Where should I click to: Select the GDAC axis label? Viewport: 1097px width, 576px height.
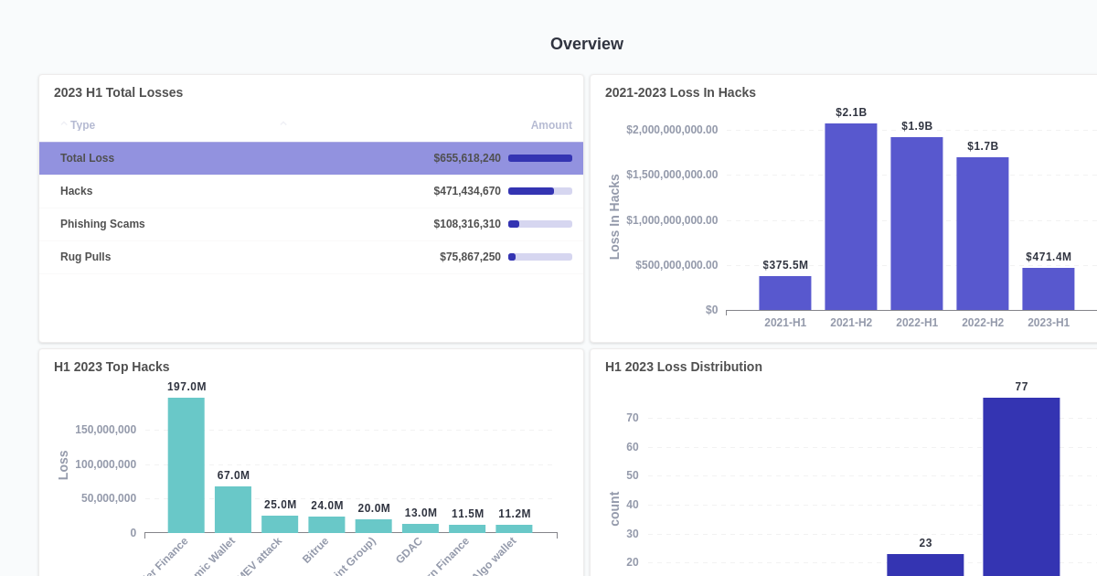pos(409,551)
